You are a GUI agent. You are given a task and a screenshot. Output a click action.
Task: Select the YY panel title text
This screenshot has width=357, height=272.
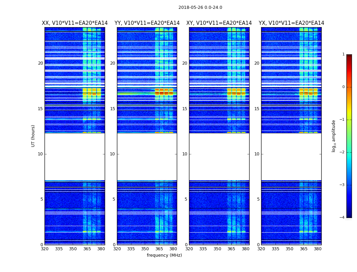click(x=147, y=23)
